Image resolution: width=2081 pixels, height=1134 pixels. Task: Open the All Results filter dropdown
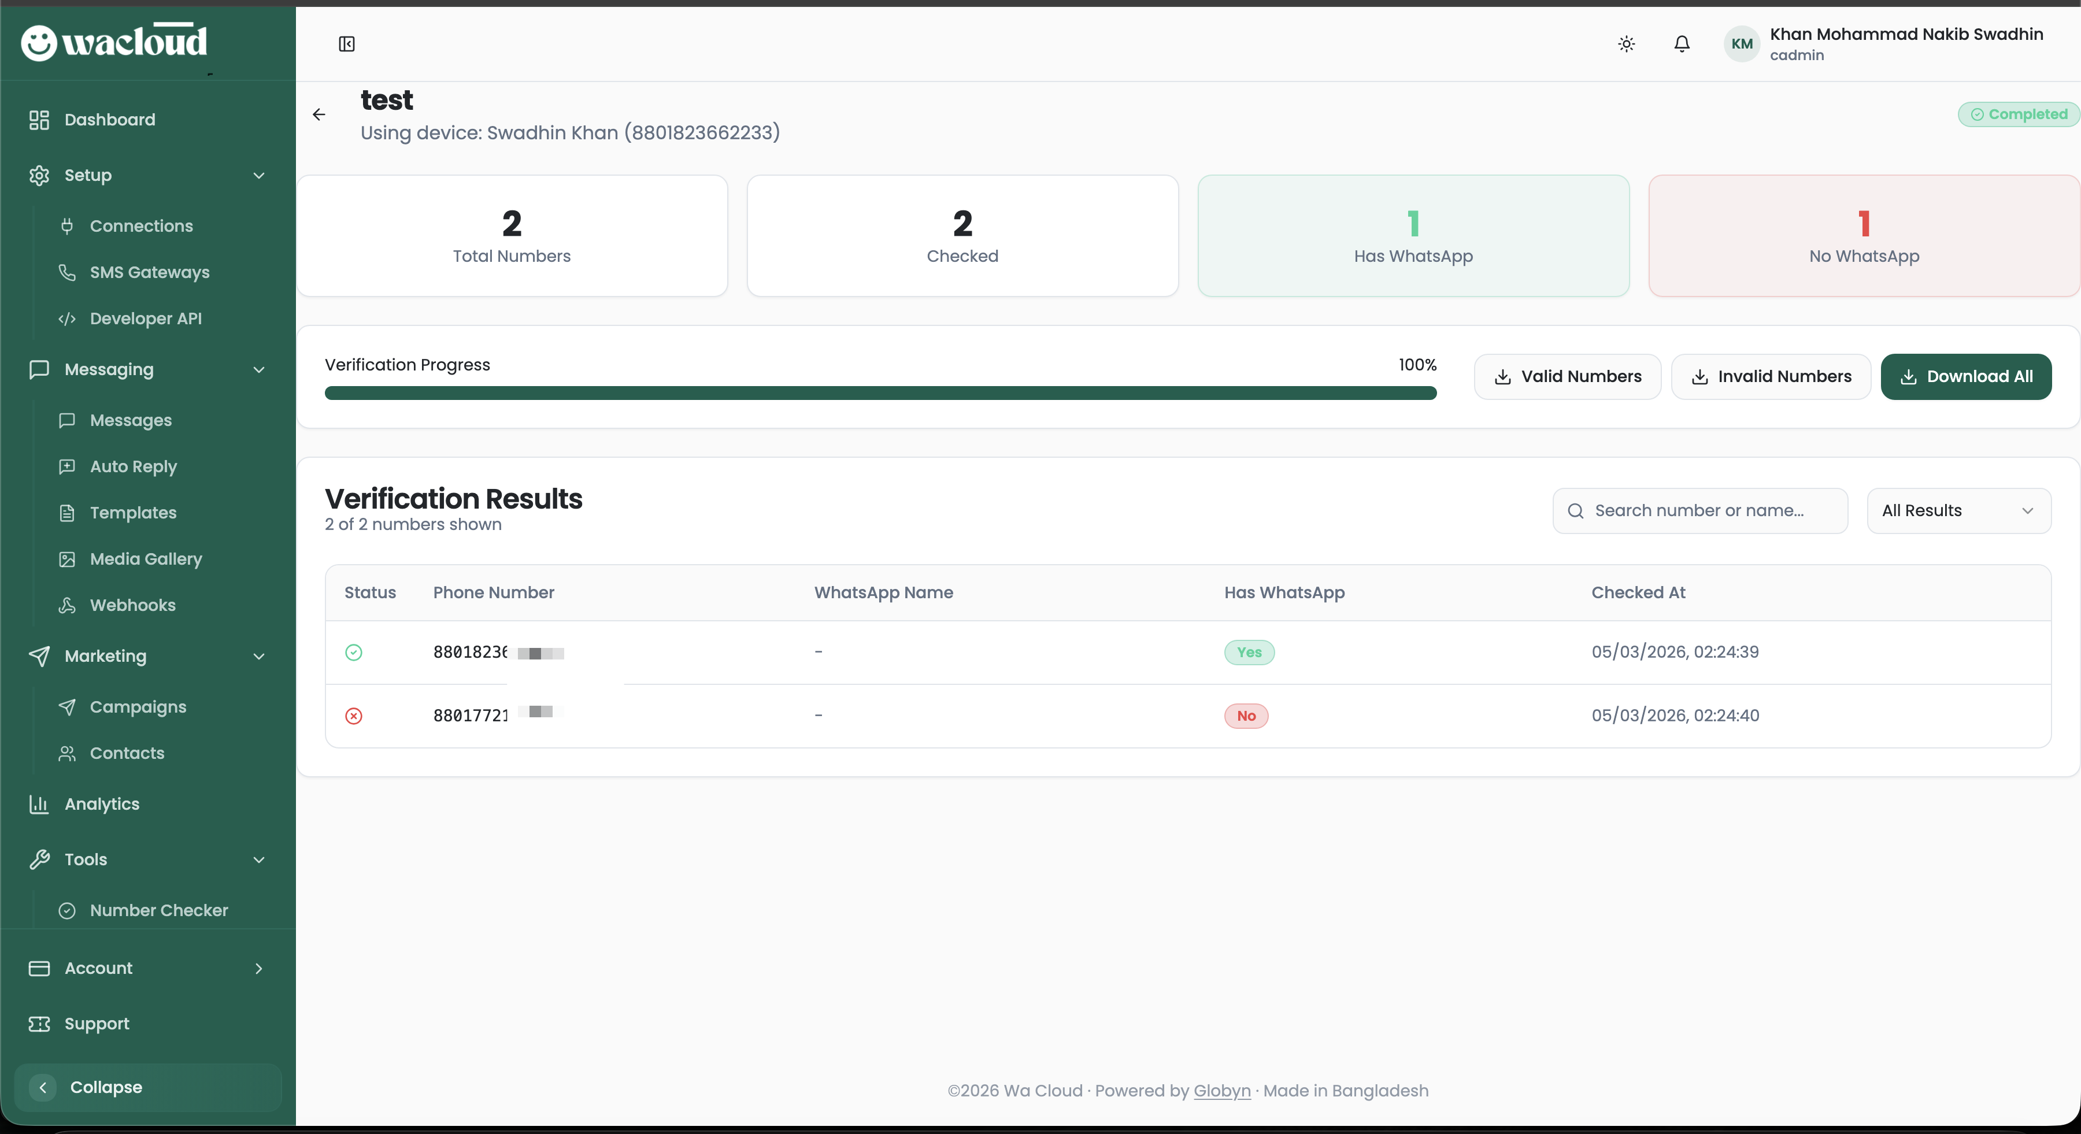(x=1958, y=510)
